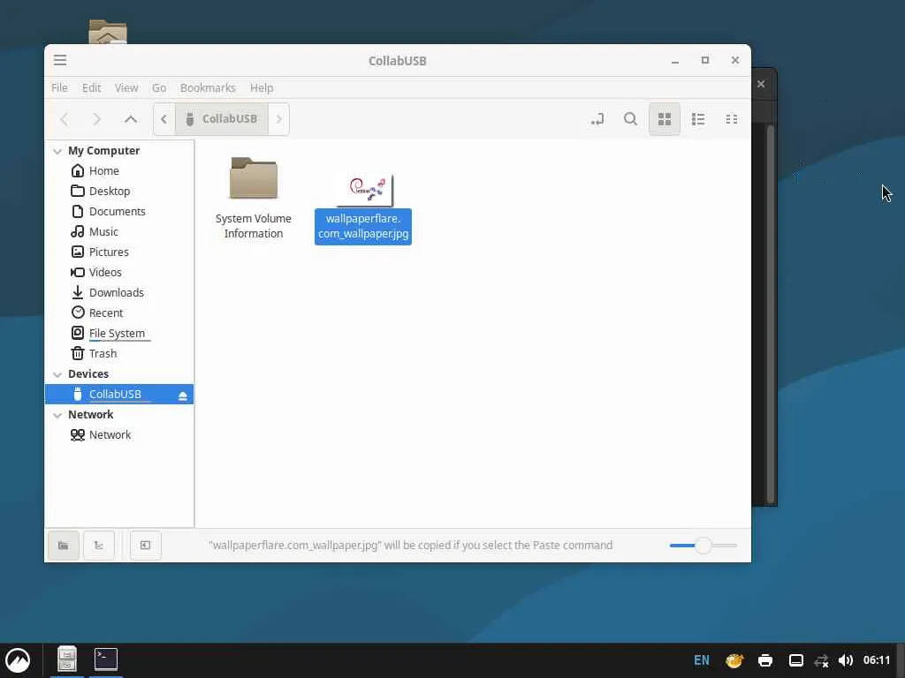The width and height of the screenshot is (905, 678).
Task: Collapse My Computer section
Action: pyautogui.click(x=57, y=151)
